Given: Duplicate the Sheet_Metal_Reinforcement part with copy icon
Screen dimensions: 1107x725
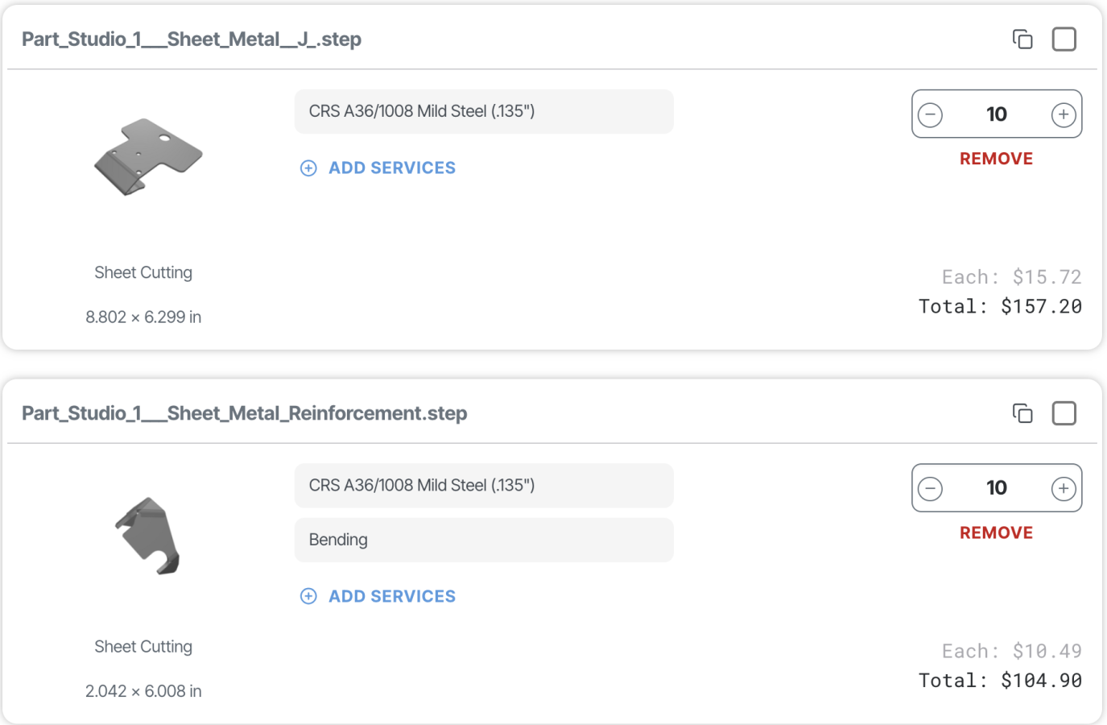Looking at the screenshot, I should tap(1022, 413).
